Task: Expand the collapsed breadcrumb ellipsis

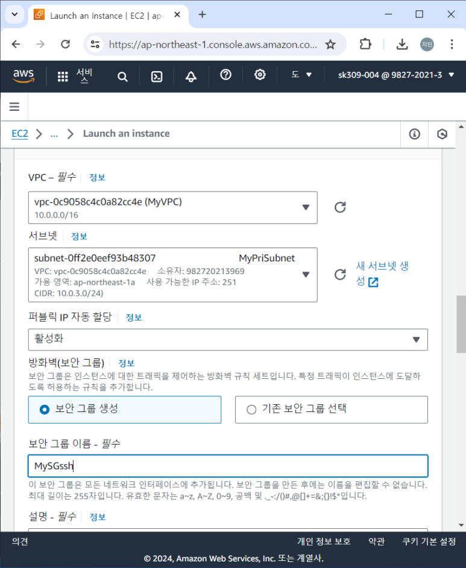Action: click(x=54, y=134)
